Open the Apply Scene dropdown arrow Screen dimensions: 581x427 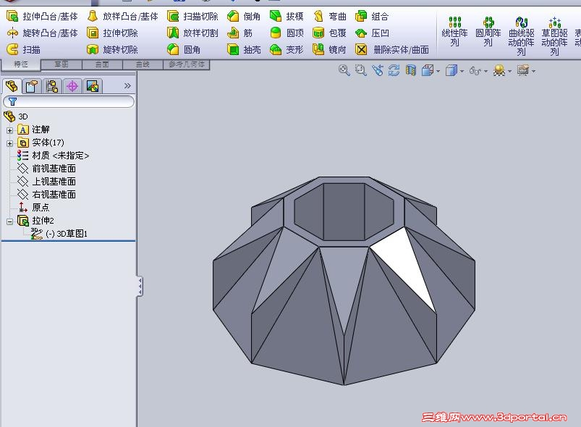pyautogui.click(x=509, y=71)
